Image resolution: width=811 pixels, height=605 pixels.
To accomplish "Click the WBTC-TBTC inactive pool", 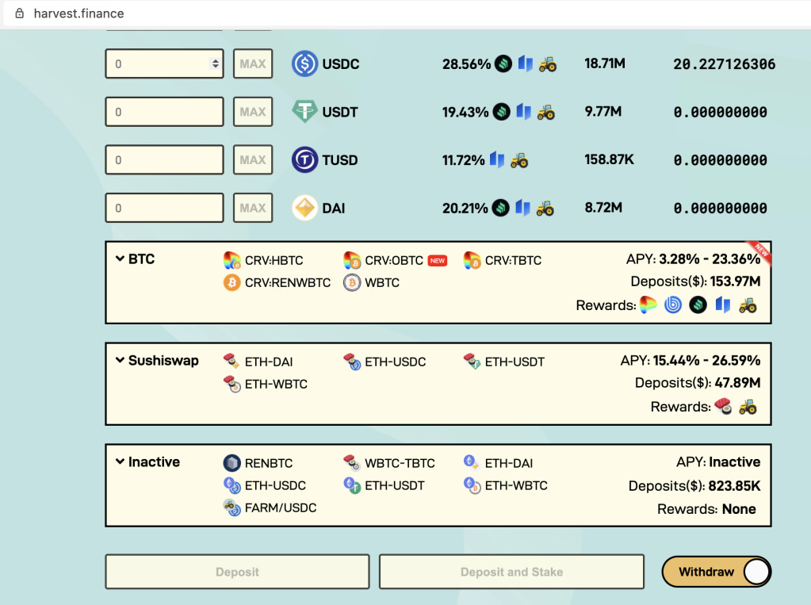I will [389, 463].
